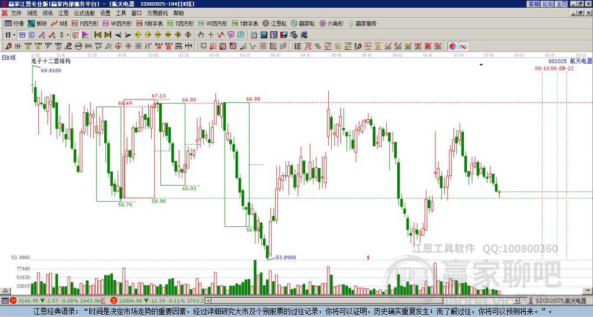Toggle the yin-yang icon
This screenshot has height=317, width=593.
[x=453, y=46]
